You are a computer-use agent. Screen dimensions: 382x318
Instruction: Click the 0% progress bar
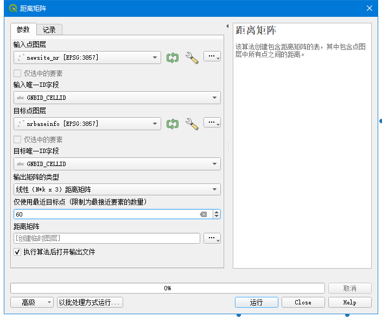coord(168,288)
